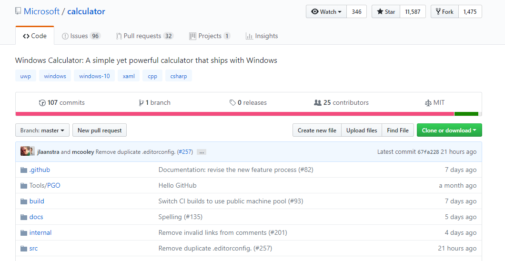
Task: View the 346 watchers count
Action: pyautogui.click(x=356, y=11)
